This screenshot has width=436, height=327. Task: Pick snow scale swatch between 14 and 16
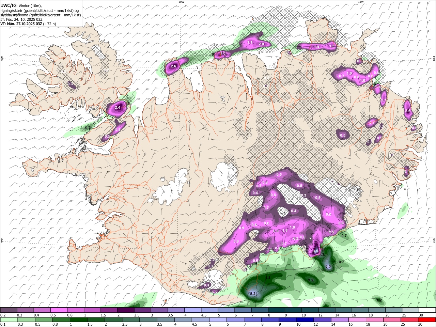(x=344, y=310)
